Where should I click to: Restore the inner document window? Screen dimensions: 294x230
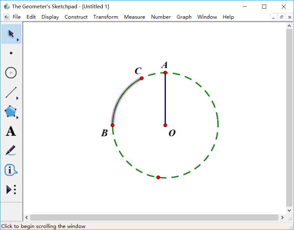[x=281, y=17]
